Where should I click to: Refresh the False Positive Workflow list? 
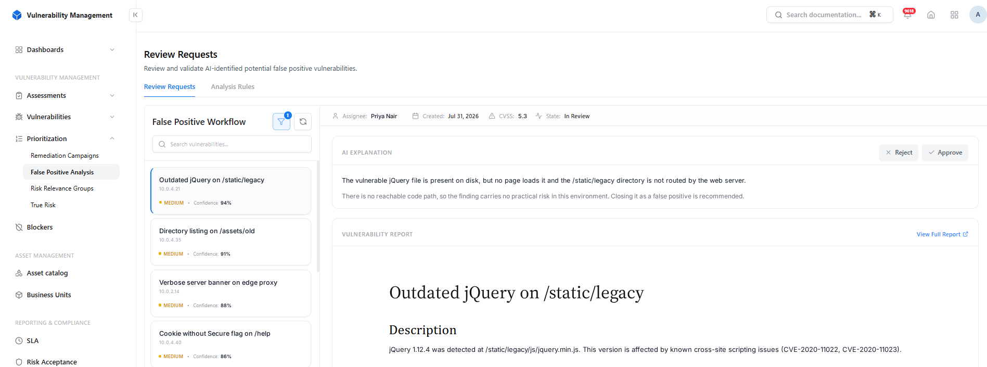303,122
